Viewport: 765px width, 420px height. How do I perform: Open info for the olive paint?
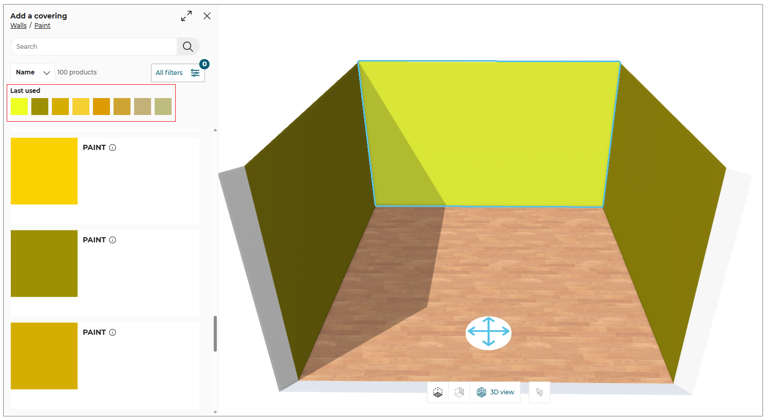coord(113,240)
